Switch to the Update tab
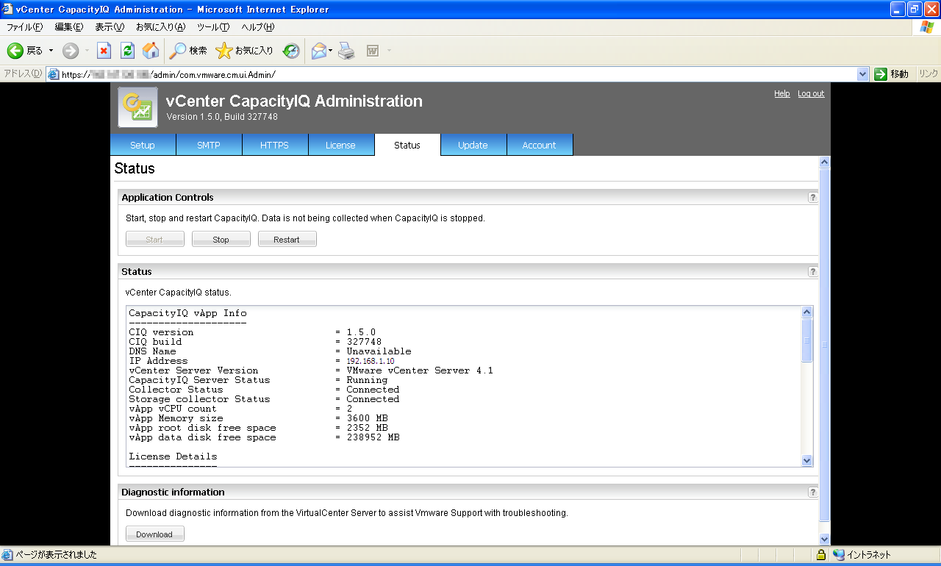941x566 pixels. pos(473,145)
